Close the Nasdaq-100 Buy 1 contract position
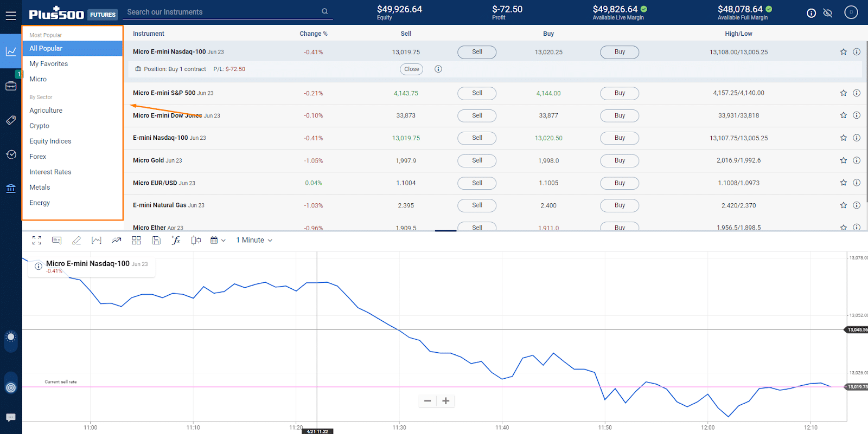868x434 pixels. point(412,69)
